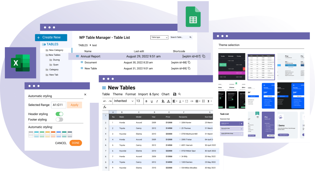The width and height of the screenshot is (315, 171).
Task: Choose the orange automatic styling swatch
Action: coord(54,134)
